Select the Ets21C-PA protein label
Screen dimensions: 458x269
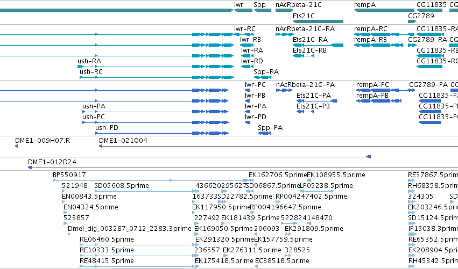tap(314, 96)
